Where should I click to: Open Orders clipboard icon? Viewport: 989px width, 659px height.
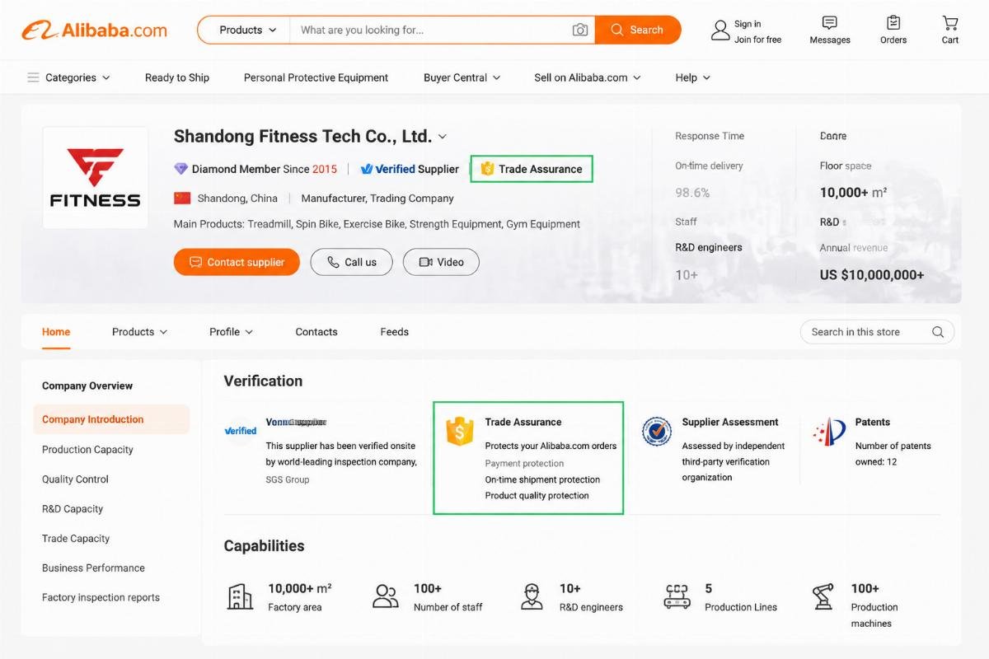point(893,22)
